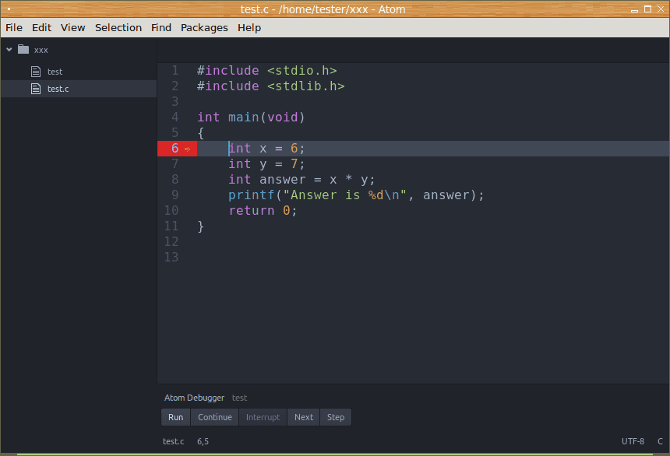670x456 pixels.
Task: Click the file icon beside test
Action: click(36, 72)
